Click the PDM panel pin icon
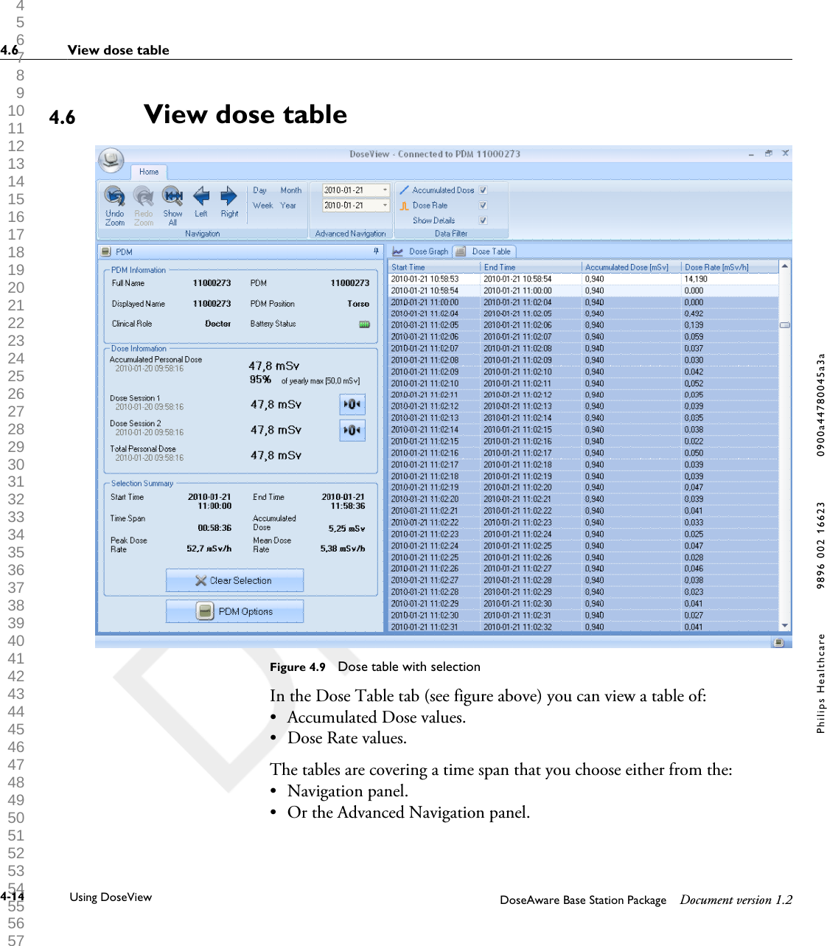 (376, 251)
